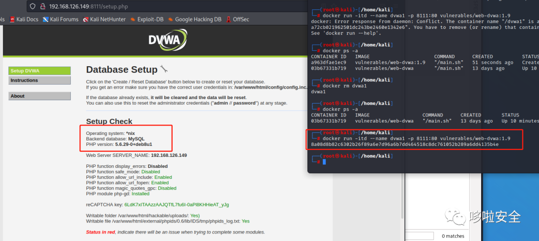Screen dimensions: 539x241
Task: Open the Kali NetHunter bookmark
Action: pos(104,19)
